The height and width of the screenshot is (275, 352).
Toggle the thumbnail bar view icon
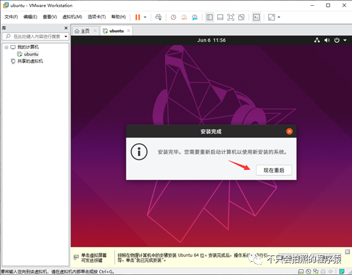coord(220,17)
